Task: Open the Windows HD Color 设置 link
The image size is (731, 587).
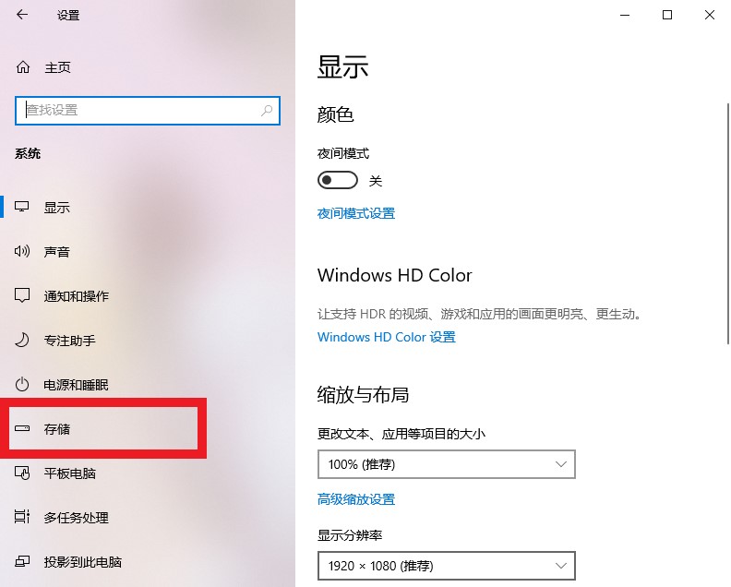Action: [387, 337]
